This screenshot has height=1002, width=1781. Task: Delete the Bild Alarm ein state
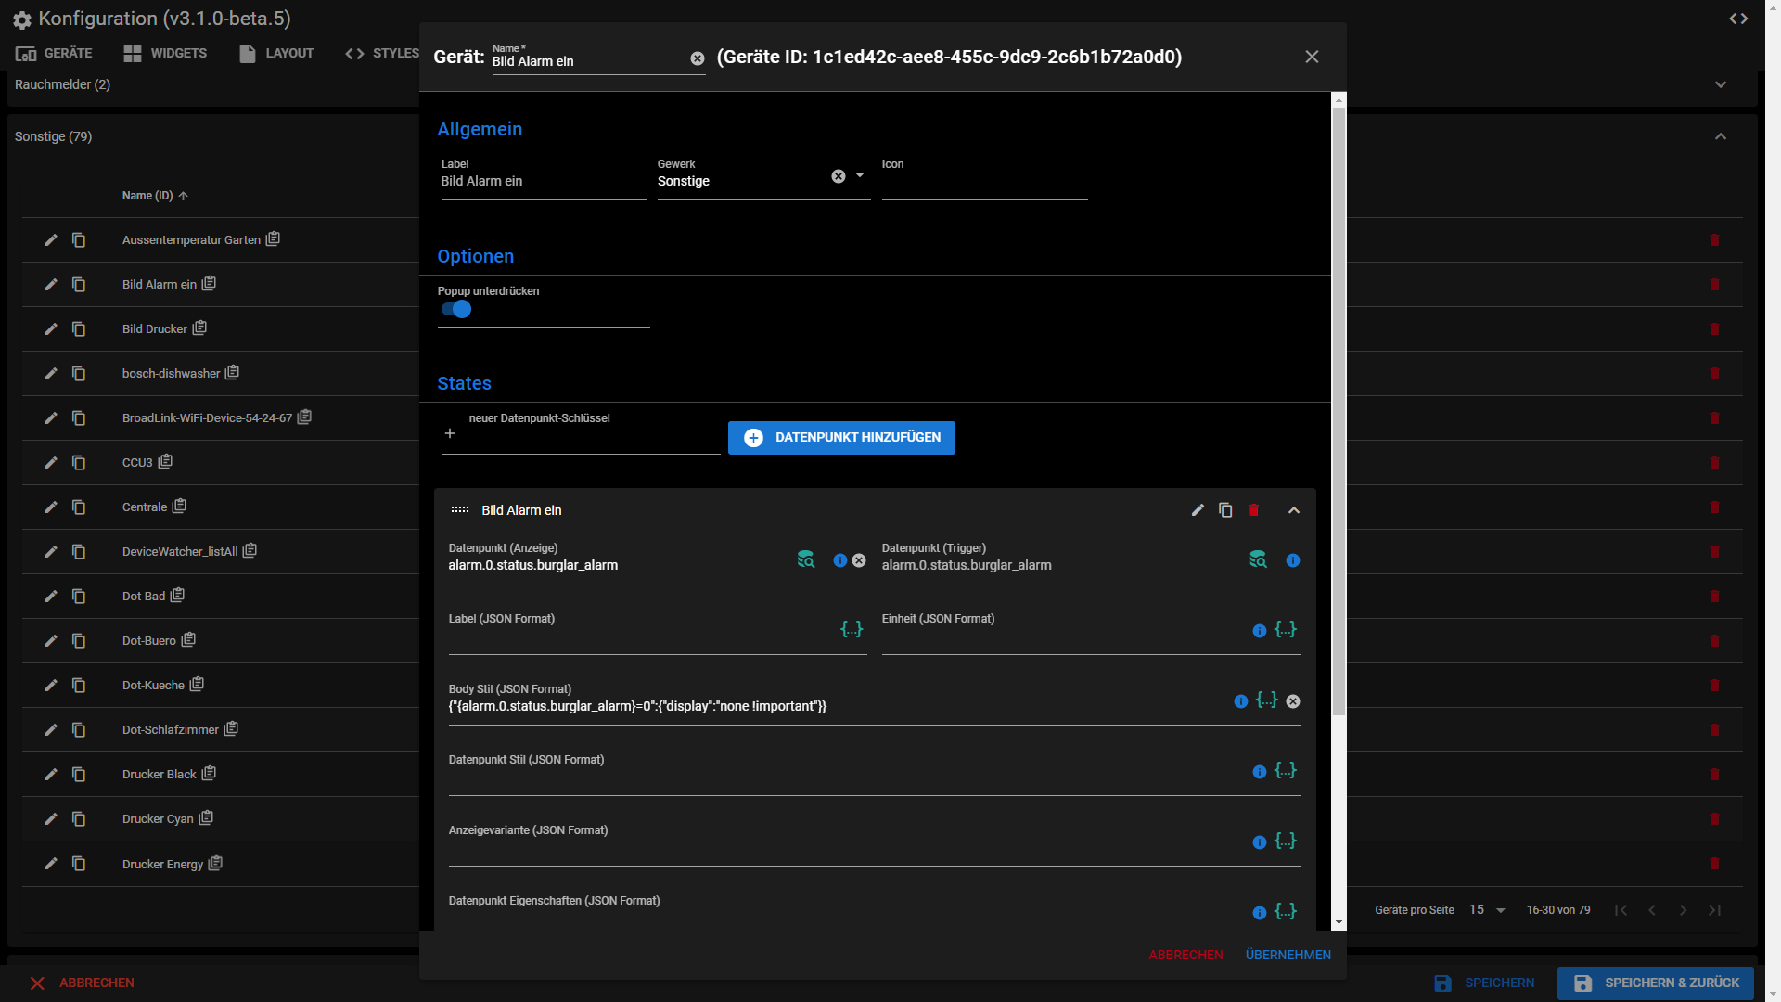pyautogui.click(x=1254, y=510)
